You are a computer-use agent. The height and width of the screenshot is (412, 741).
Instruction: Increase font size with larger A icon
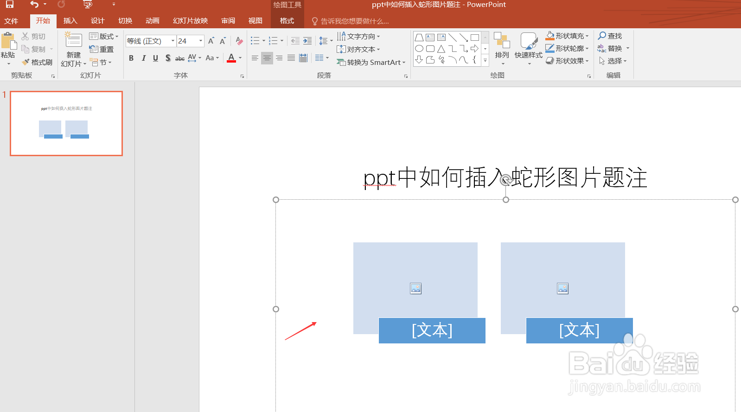coord(211,41)
